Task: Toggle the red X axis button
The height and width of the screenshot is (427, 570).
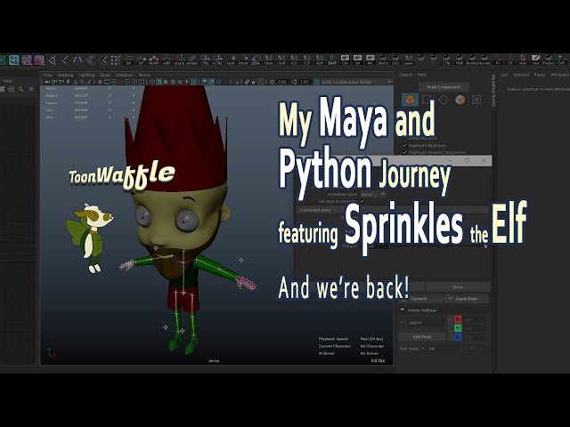Action: coord(458,319)
